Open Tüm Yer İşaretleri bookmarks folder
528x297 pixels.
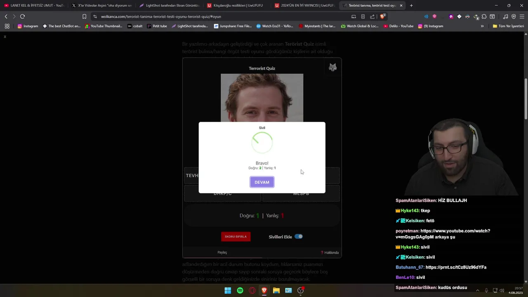pyautogui.click(x=508, y=26)
